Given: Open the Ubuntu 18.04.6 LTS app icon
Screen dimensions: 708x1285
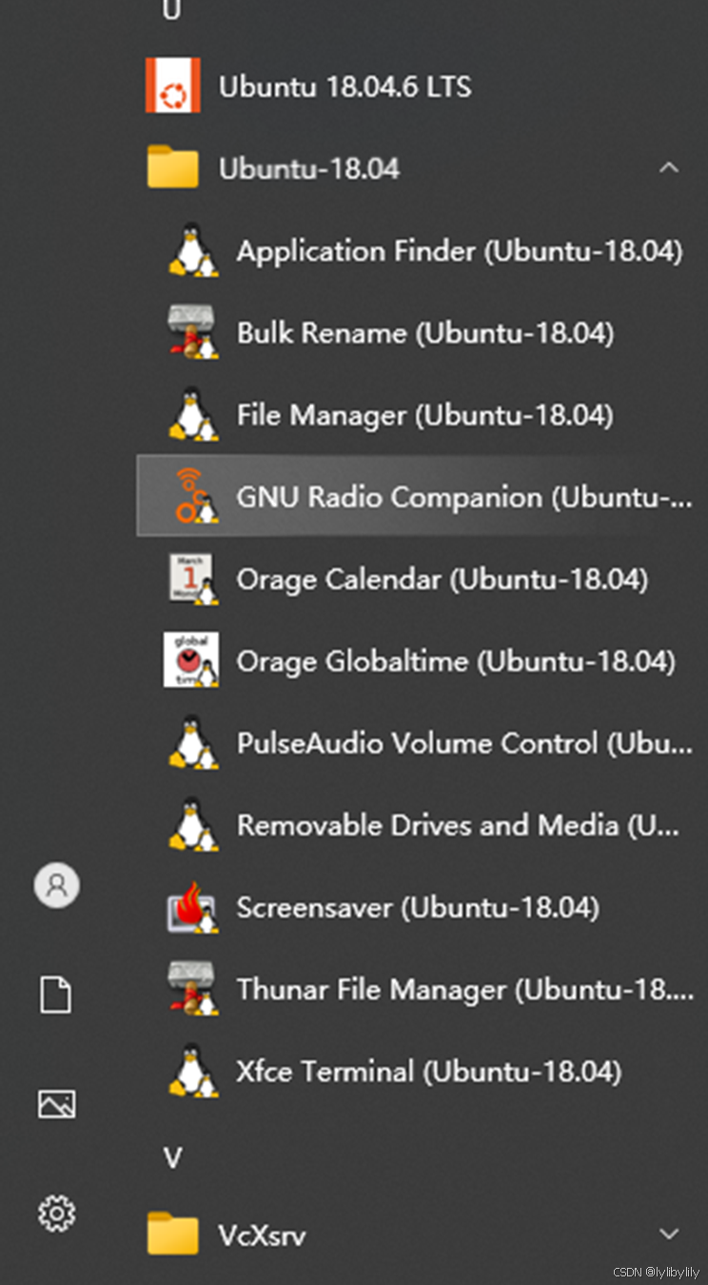Looking at the screenshot, I should 172,86.
